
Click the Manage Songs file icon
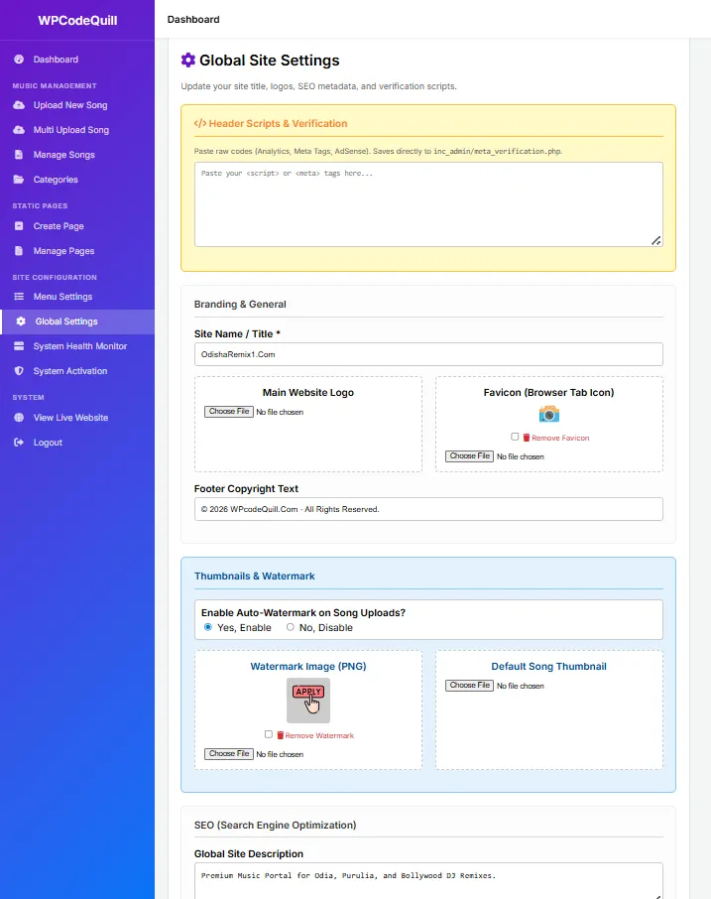[19, 155]
